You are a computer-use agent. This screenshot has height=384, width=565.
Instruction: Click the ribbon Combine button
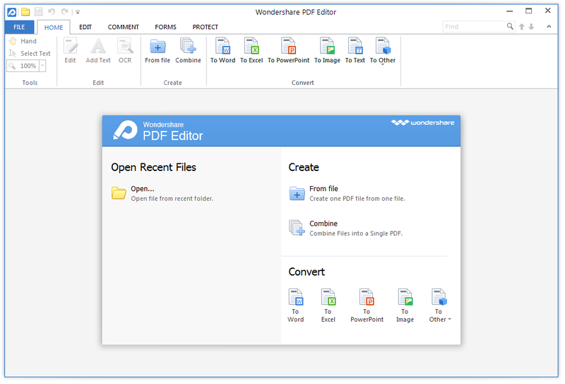[x=188, y=50]
